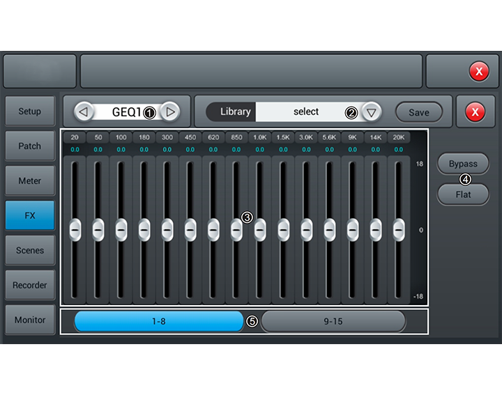The image size is (502, 395).
Task: Open the Setup menu
Action: [x=30, y=111]
